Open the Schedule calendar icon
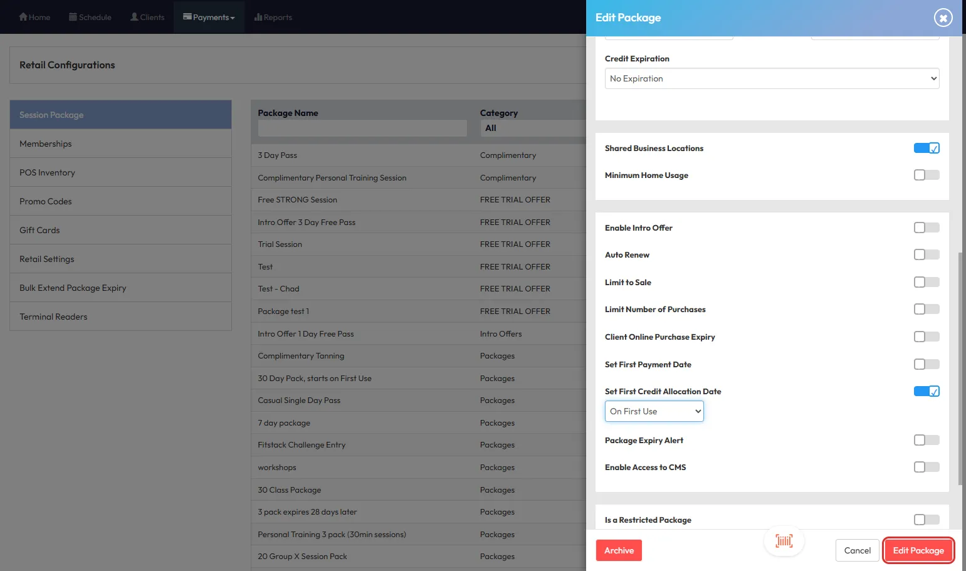The height and width of the screenshot is (571, 966). [x=73, y=17]
